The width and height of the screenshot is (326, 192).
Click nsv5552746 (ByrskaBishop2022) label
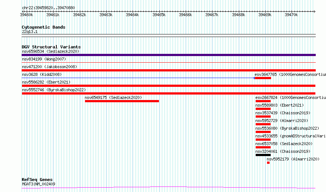pyautogui.click(x=54, y=90)
